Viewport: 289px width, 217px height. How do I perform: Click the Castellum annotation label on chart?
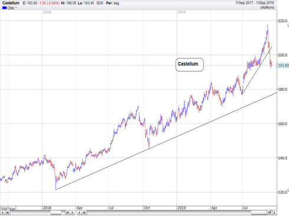(189, 64)
